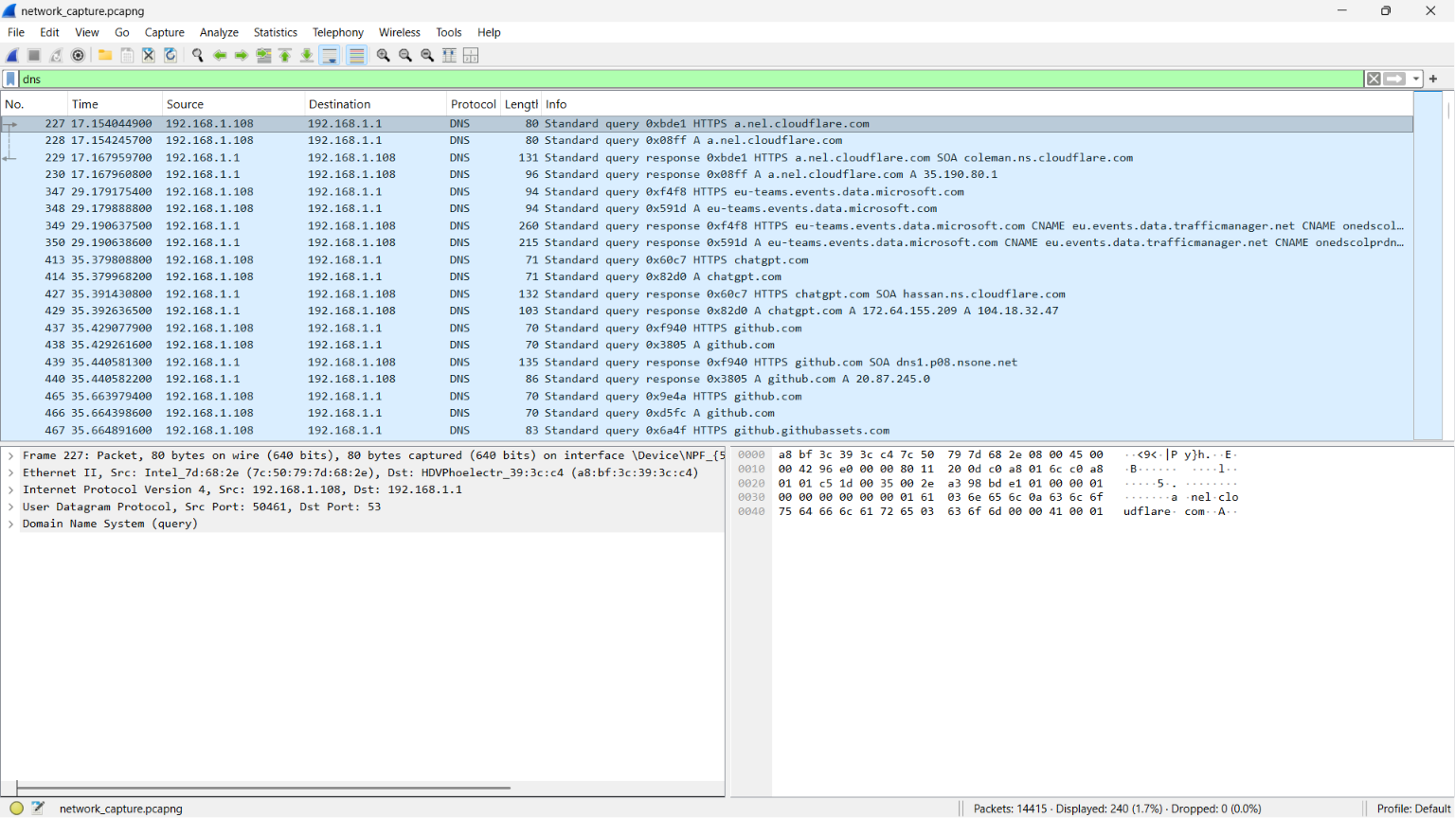The width and height of the screenshot is (1455, 818).
Task: Click the Find a packet magnifier icon
Action: (x=198, y=55)
